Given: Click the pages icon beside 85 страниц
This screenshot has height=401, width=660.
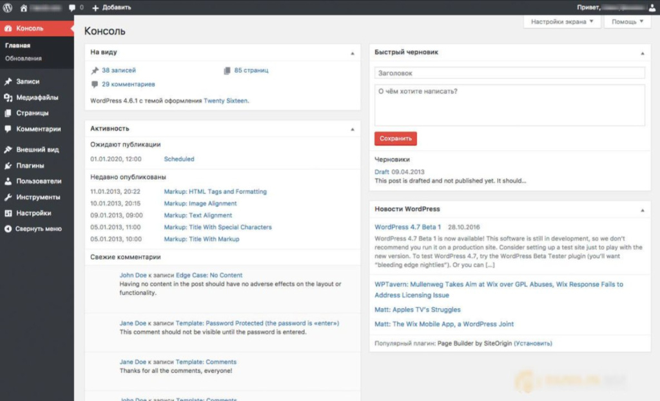Looking at the screenshot, I should pyautogui.click(x=227, y=70).
